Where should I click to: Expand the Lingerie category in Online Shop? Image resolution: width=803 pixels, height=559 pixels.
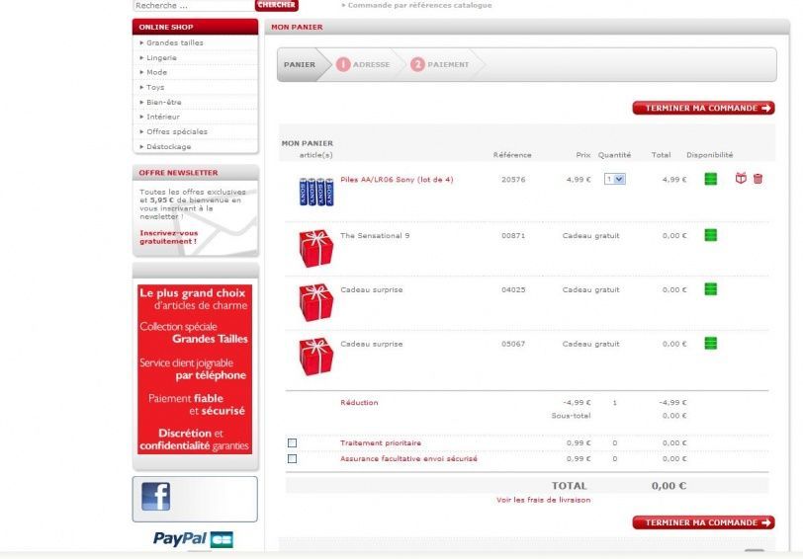tap(161, 57)
